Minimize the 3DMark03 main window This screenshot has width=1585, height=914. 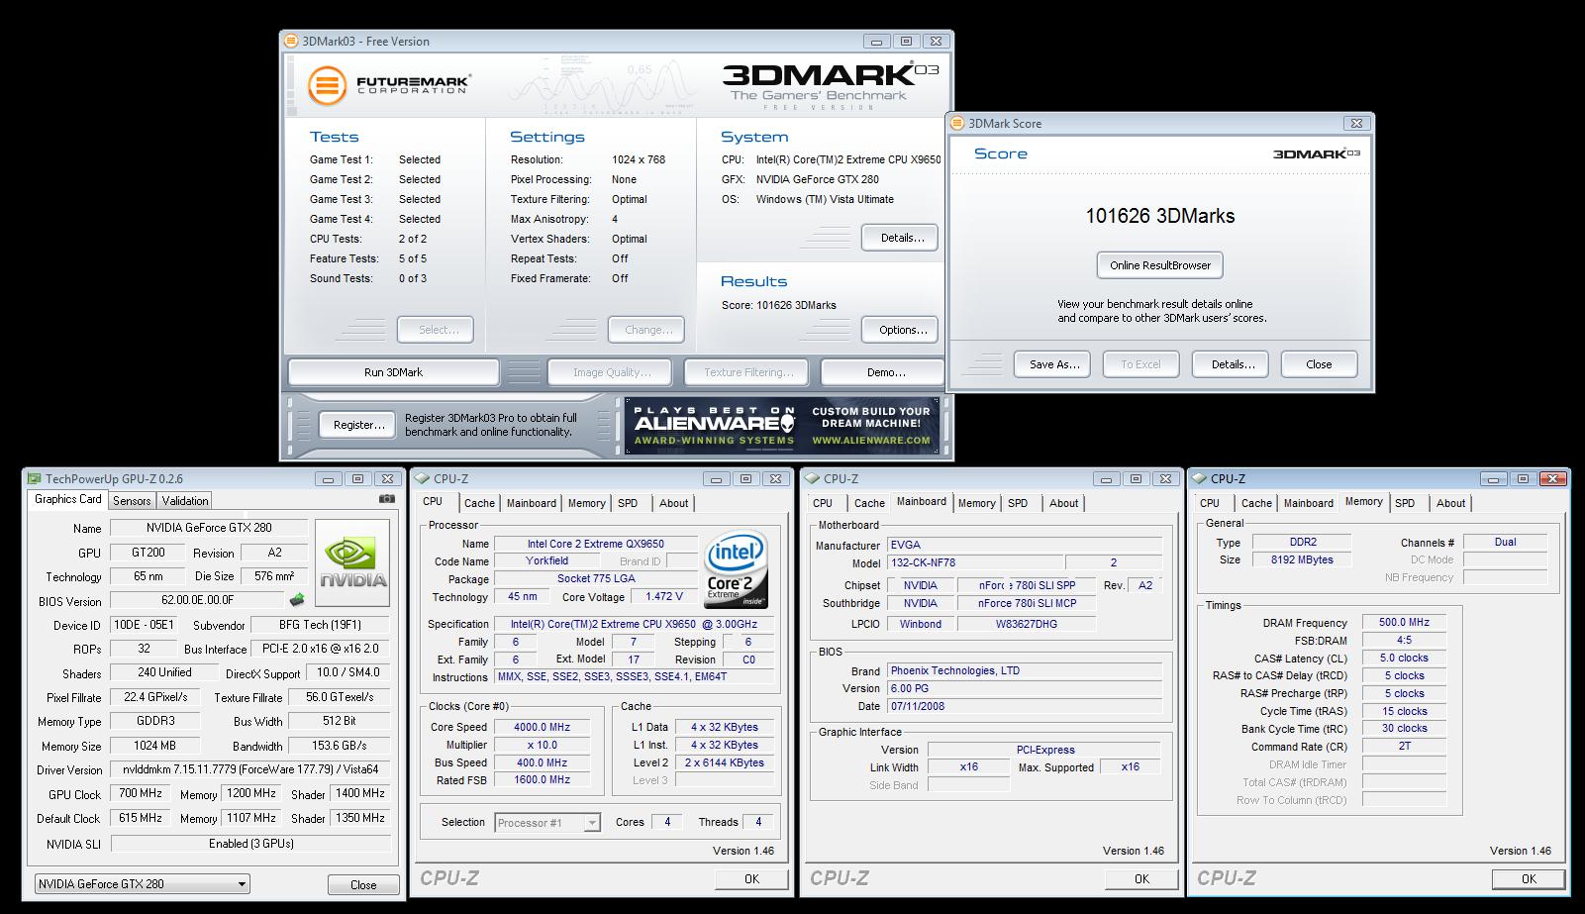tap(876, 42)
